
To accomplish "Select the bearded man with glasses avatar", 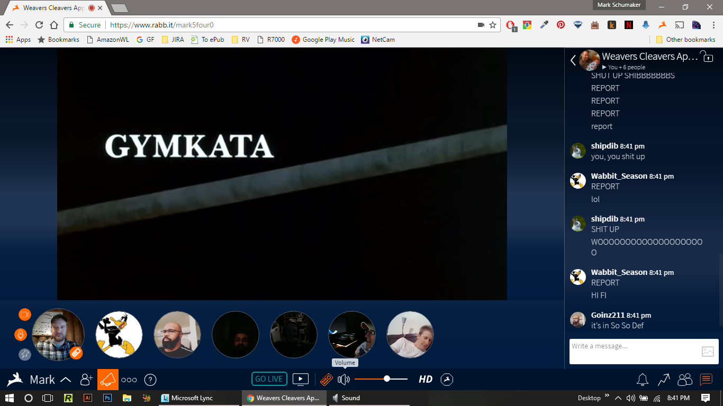I will pyautogui.click(x=177, y=335).
